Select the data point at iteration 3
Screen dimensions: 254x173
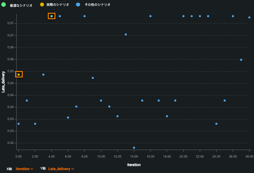43,75
